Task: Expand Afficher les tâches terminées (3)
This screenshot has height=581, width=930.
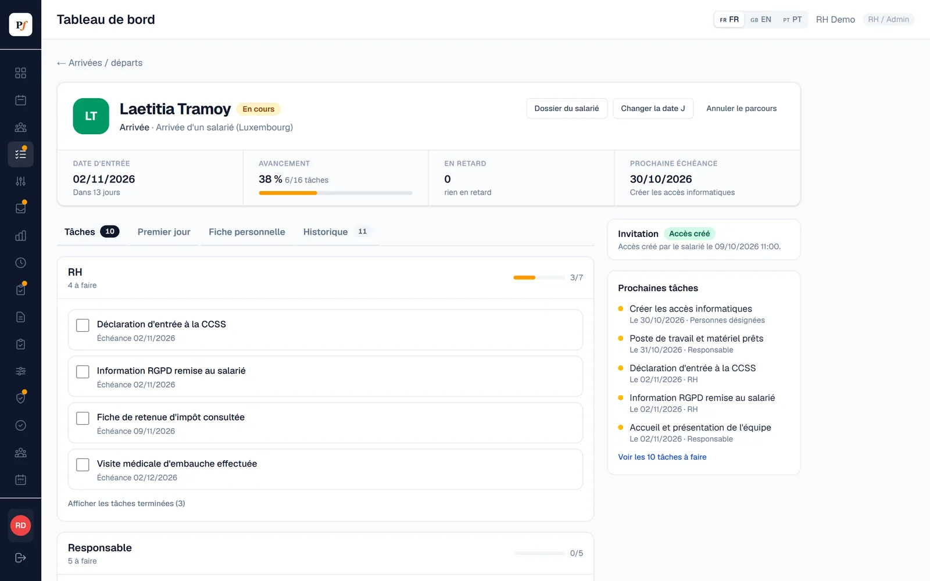Action: click(x=126, y=503)
